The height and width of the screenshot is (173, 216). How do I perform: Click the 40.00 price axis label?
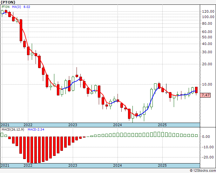point(207,44)
